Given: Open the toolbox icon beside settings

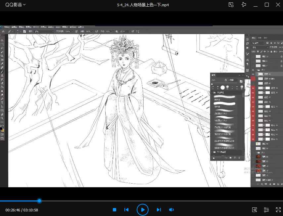Looking at the screenshot, I should pos(255,210).
